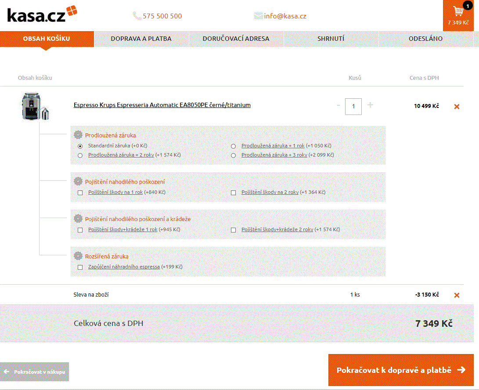Click the -3 150 Kč discount amount

[427, 294]
